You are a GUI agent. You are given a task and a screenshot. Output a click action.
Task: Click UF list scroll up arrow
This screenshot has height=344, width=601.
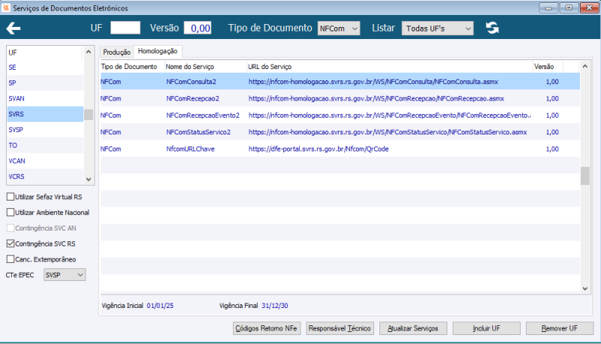[89, 52]
